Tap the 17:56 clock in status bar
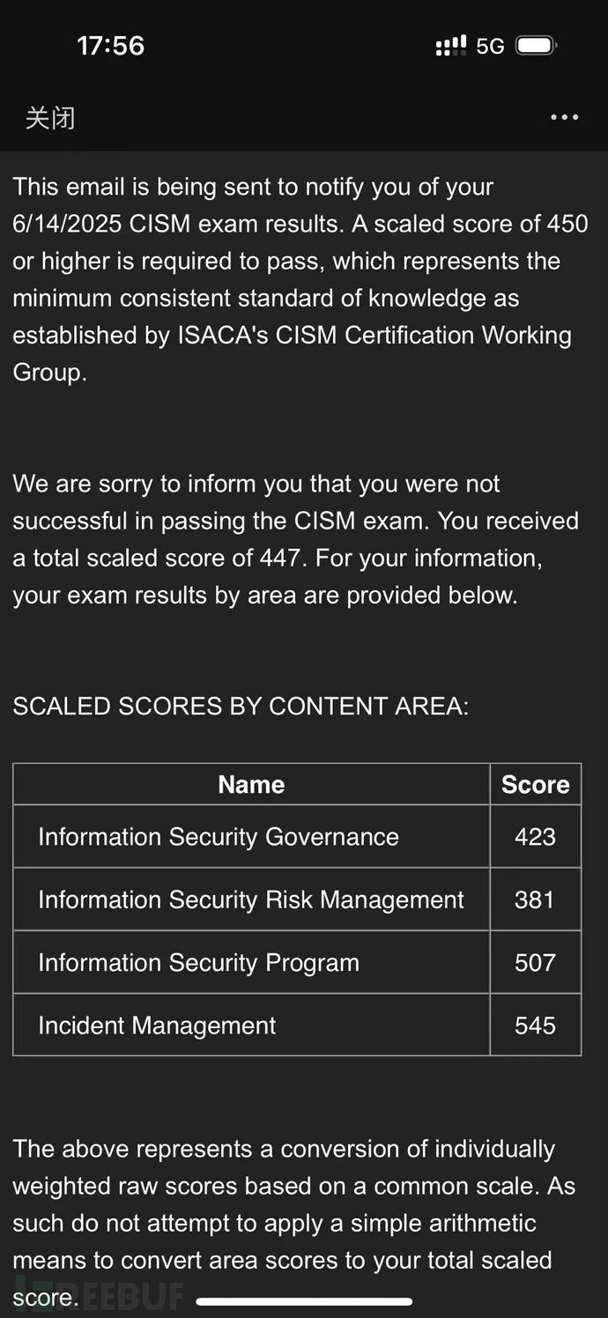 click(x=111, y=46)
